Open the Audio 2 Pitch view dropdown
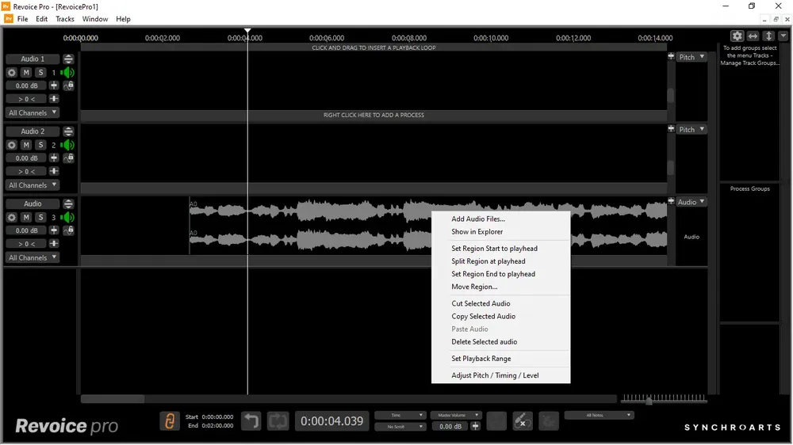 click(691, 129)
